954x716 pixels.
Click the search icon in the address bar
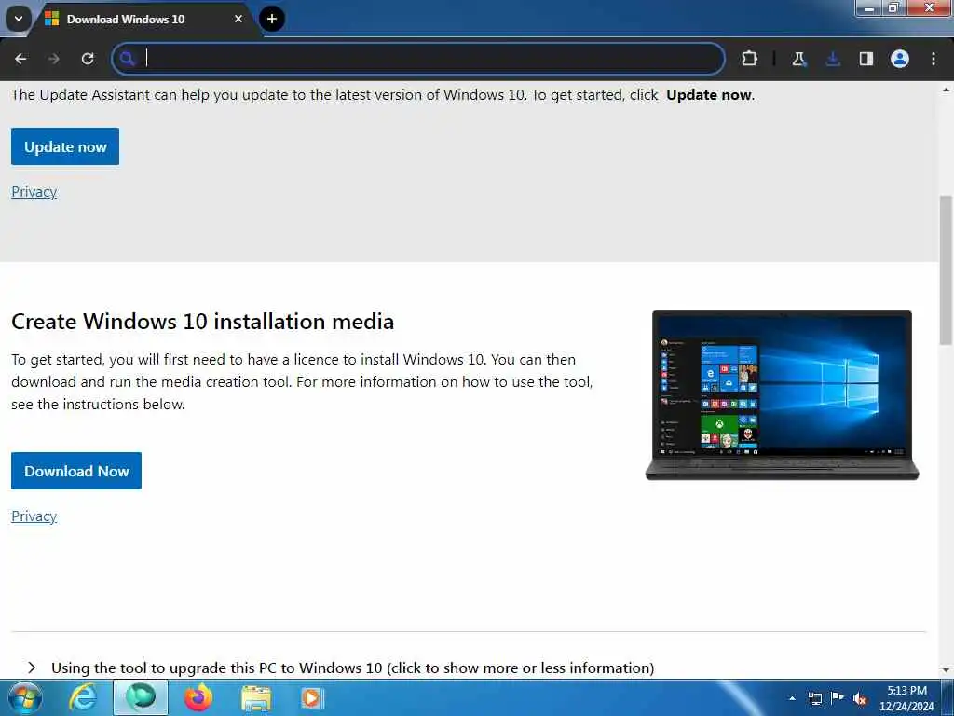pyautogui.click(x=127, y=59)
